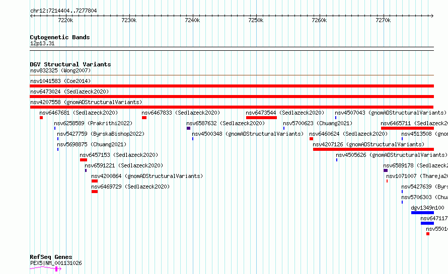Screen dimensions: 448x274
Task: Open the nsv4207558 gnomAD variant label
Action: coord(86,102)
